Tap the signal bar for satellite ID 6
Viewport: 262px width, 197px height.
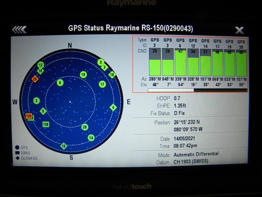tap(180, 62)
